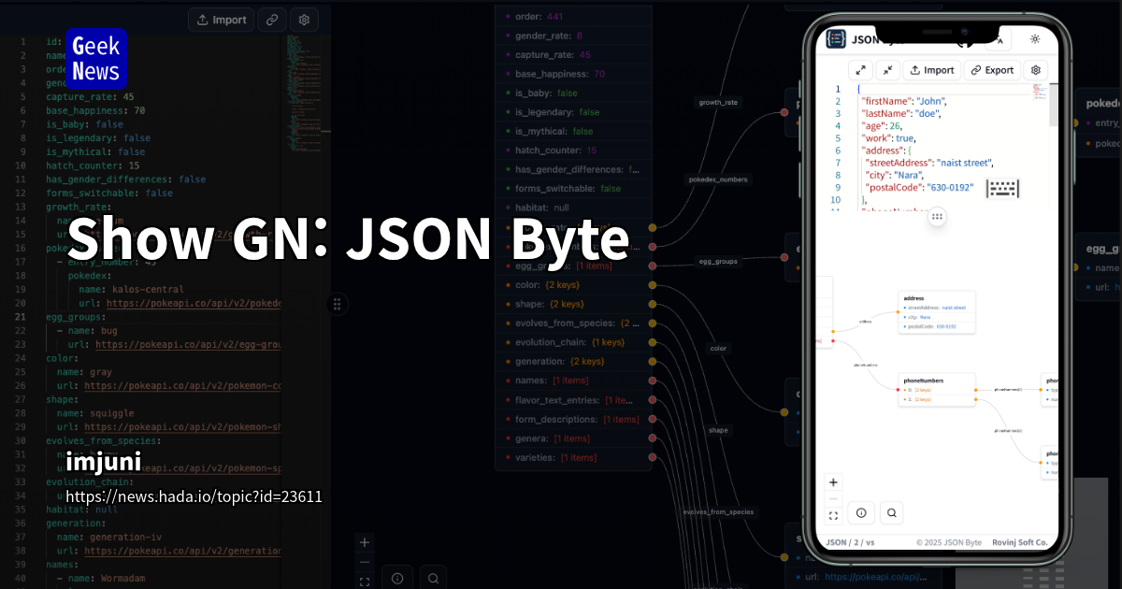
Task: Open search magnifier in phone graph view
Action: pos(893,512)
